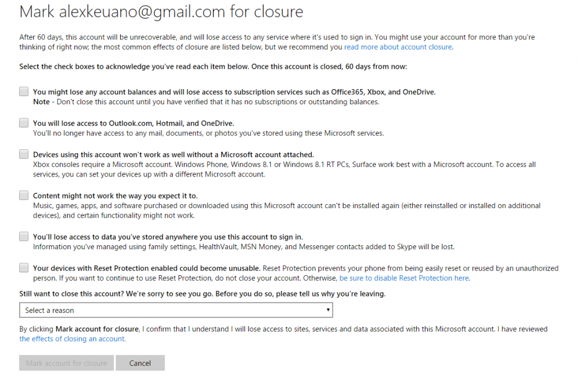Viewport: 578px width, 380px height.
Task: Click the Cancel button
Action: coord(140,363)
